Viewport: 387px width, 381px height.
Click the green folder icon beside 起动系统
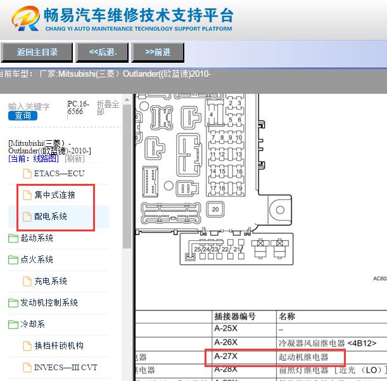tap(13, 238)
